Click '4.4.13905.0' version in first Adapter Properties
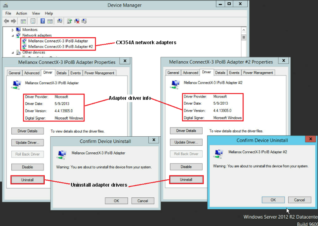Viewport: 318px width, 226px height. (63, 111)
